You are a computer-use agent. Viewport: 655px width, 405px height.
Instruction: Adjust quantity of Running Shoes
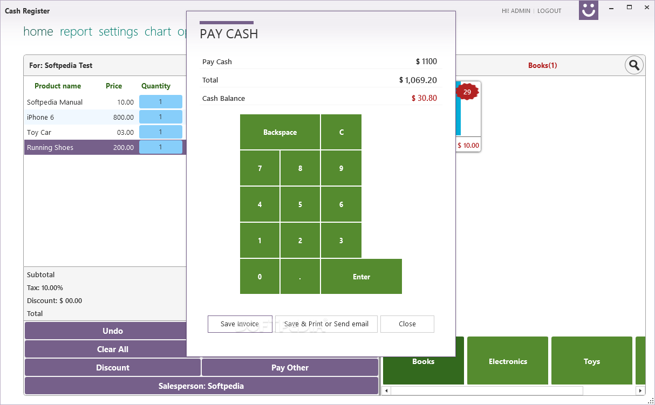tap(161, 147)
